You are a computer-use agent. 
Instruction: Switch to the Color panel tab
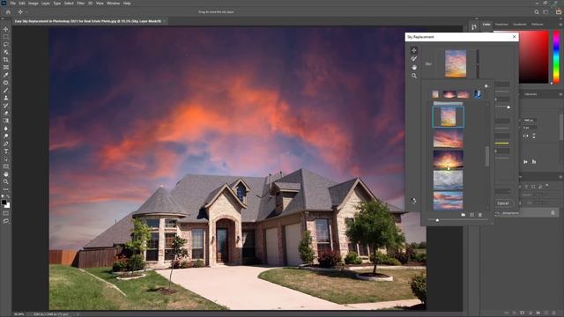point(486,24)
